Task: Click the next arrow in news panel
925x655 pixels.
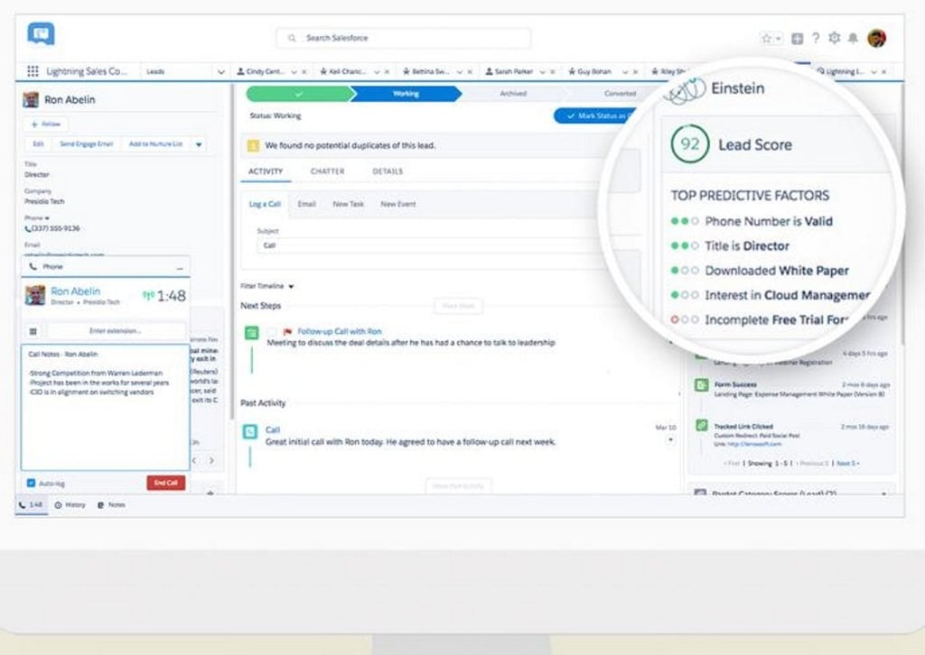Action: click(211, 461)
